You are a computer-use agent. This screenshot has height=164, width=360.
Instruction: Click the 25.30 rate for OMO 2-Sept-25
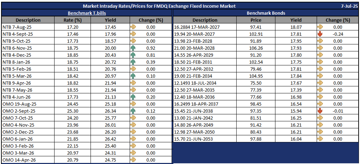click(73, 111)
